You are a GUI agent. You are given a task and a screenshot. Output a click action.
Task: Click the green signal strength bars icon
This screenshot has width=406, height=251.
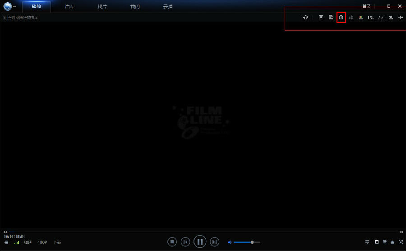coord(17,242)
